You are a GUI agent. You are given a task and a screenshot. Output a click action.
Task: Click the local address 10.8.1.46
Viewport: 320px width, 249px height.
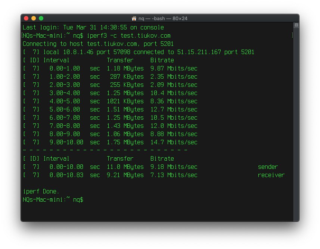point(78,52)
